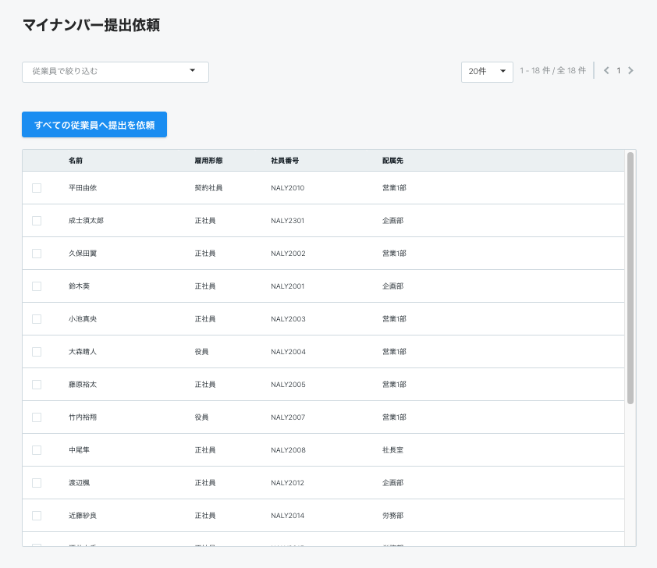The width and height of the screenshot is (657, 568).
Task: Click すべての従業員へ提出を依頼 button
Action: [94, 124]
